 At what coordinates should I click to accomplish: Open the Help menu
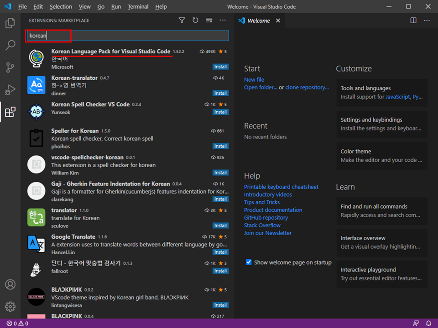click(161, 6)
